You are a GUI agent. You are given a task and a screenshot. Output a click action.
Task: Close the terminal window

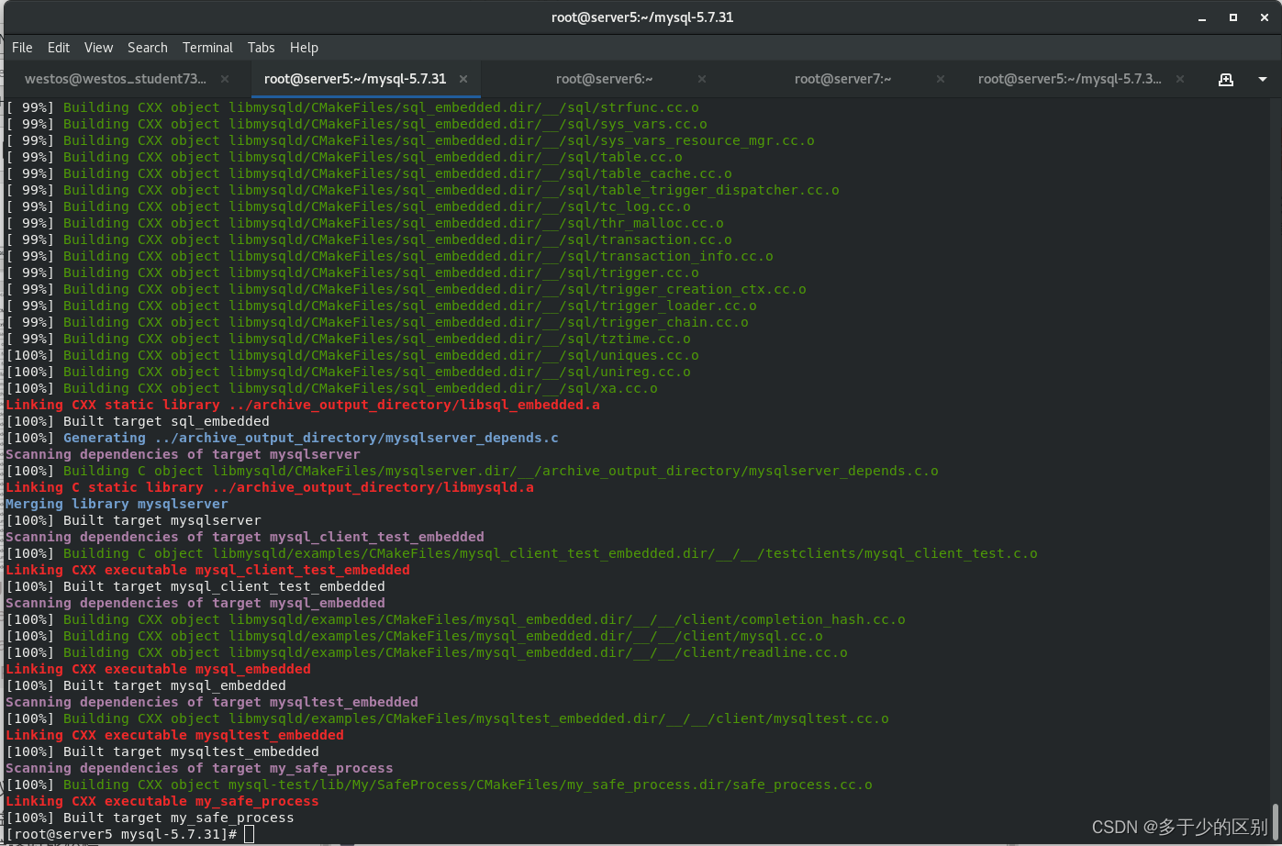1264,17
